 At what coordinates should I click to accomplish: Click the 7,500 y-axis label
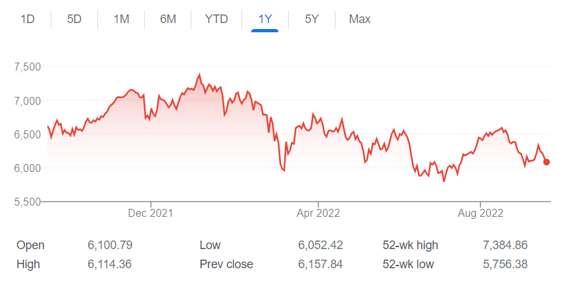[27, 67]
